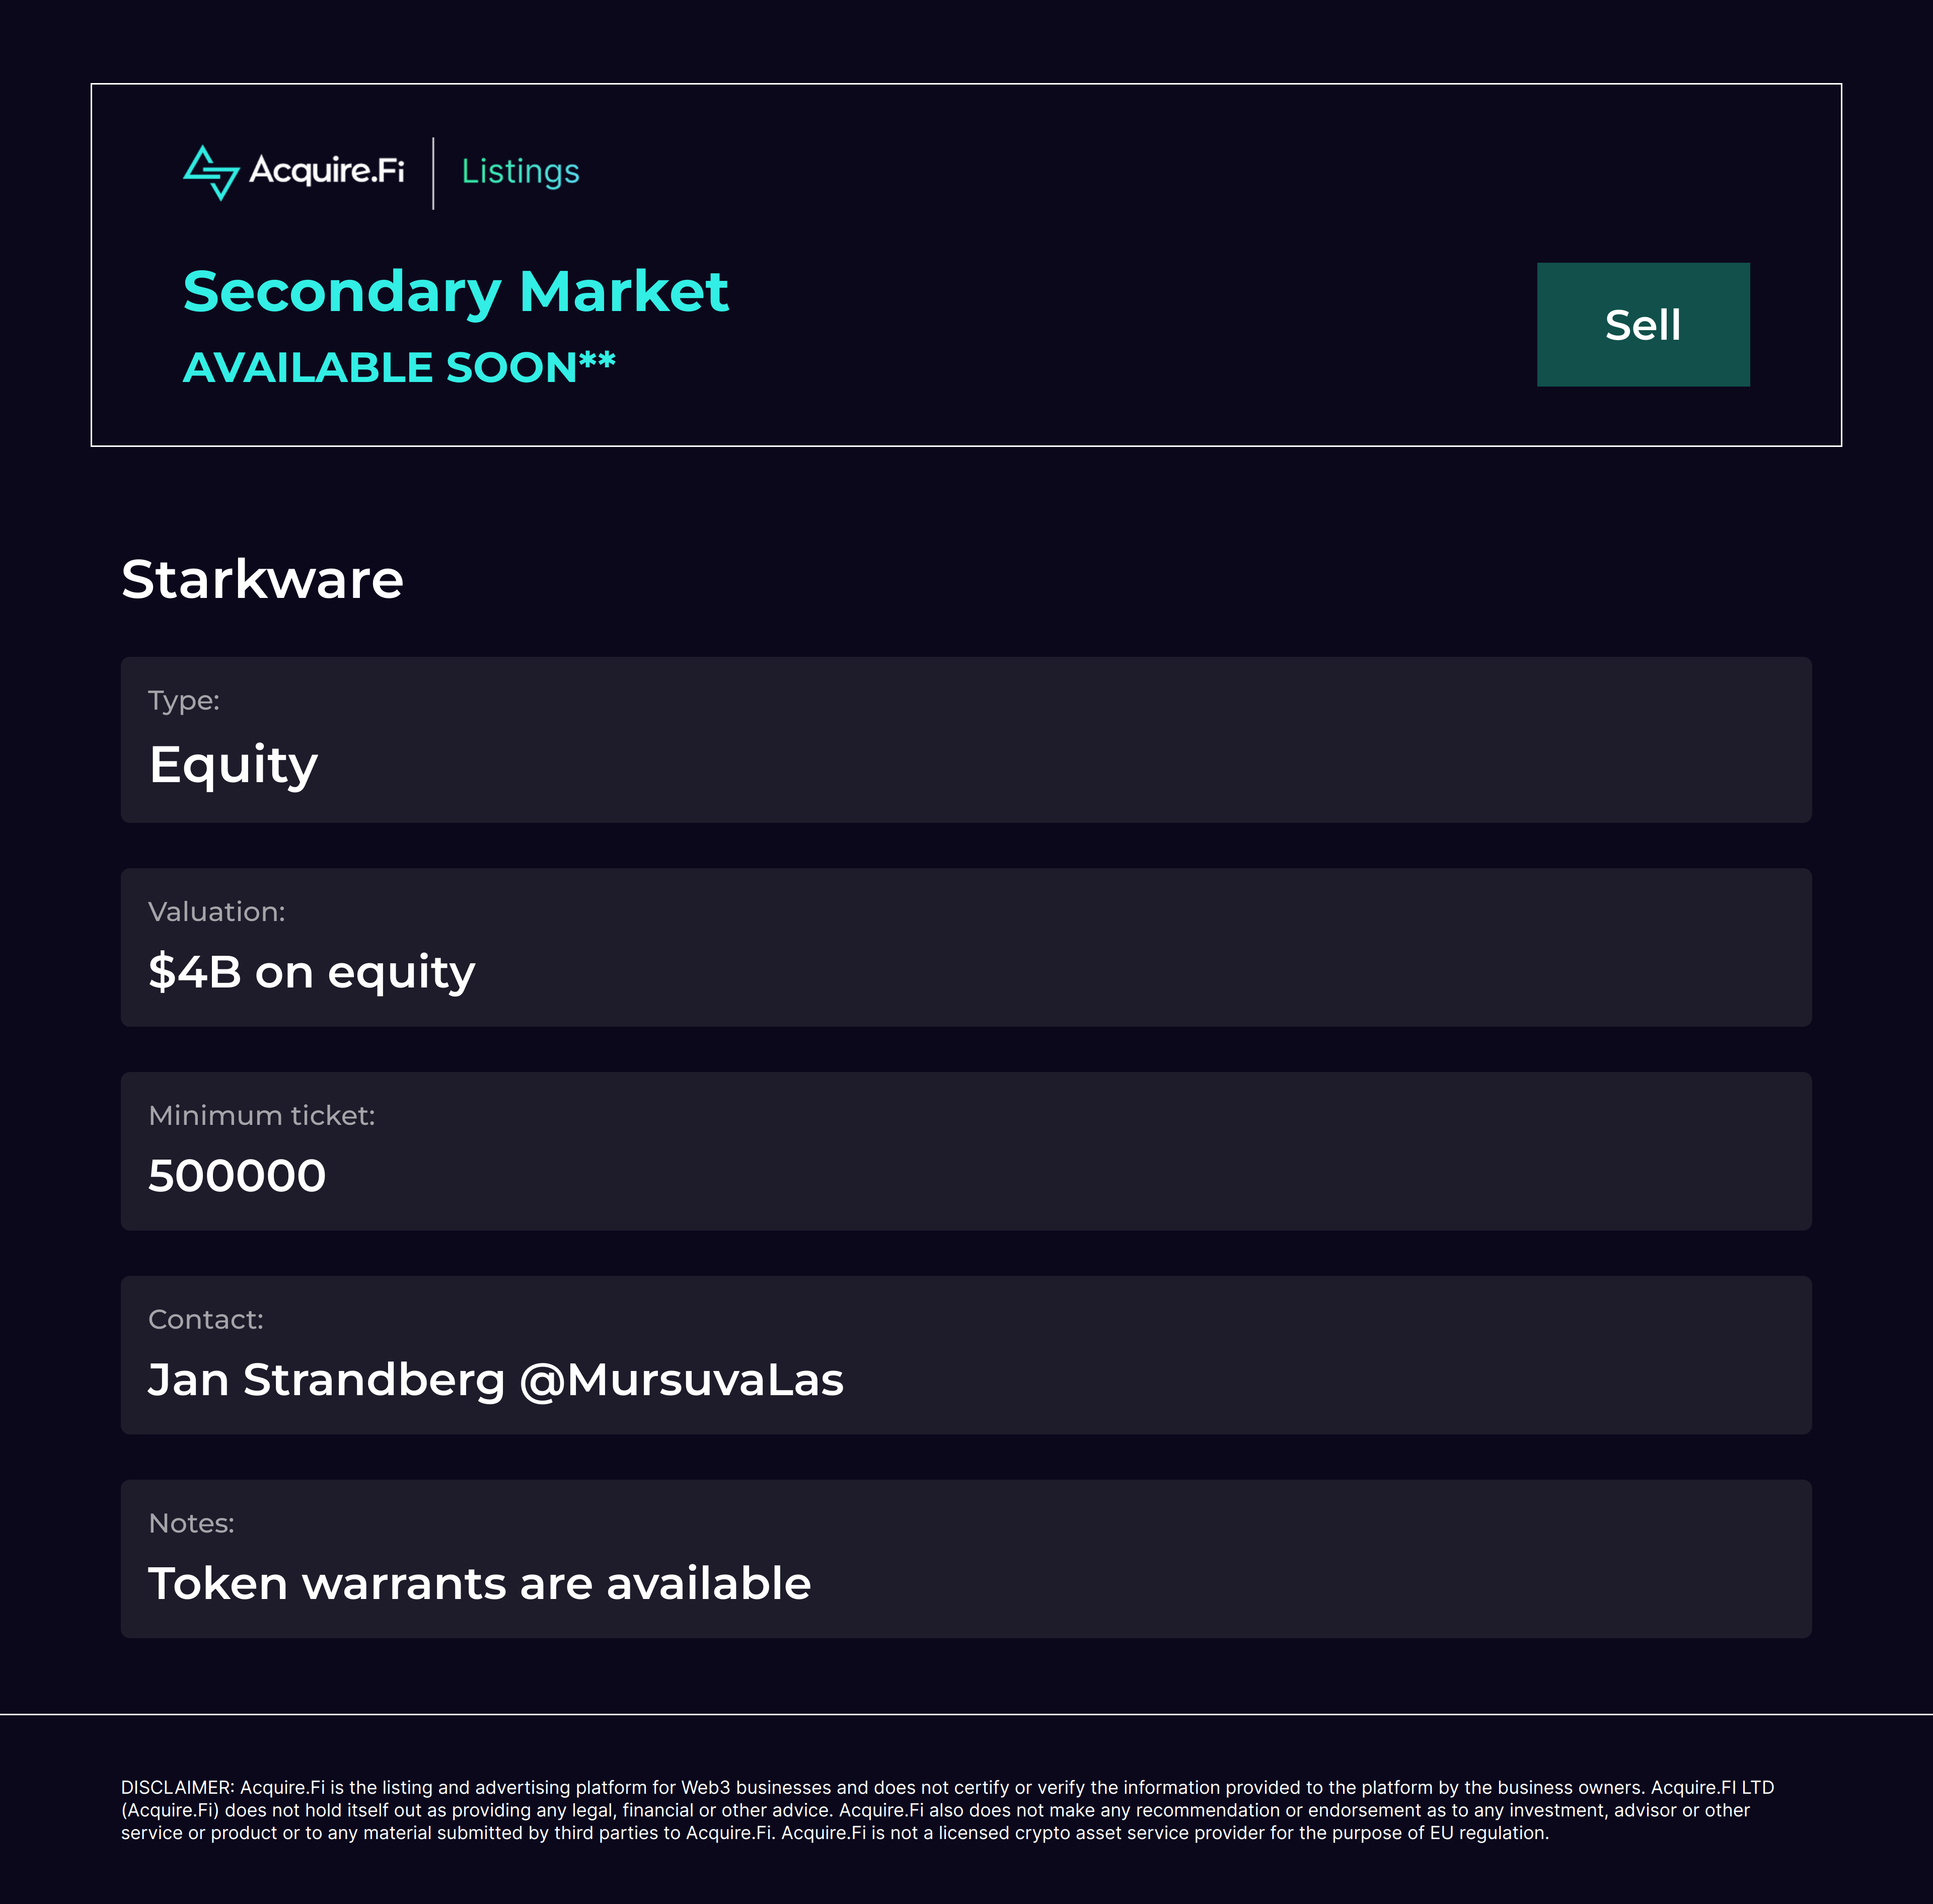The height and width of the screenshot is (1904, 1933).
Task: Click the DISCLAIMER text in footer
Action: click(x=947, y=1810)
